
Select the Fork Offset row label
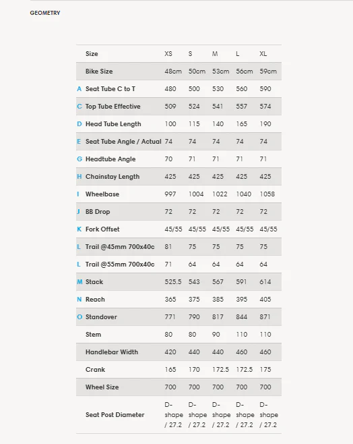pos(102,229)
